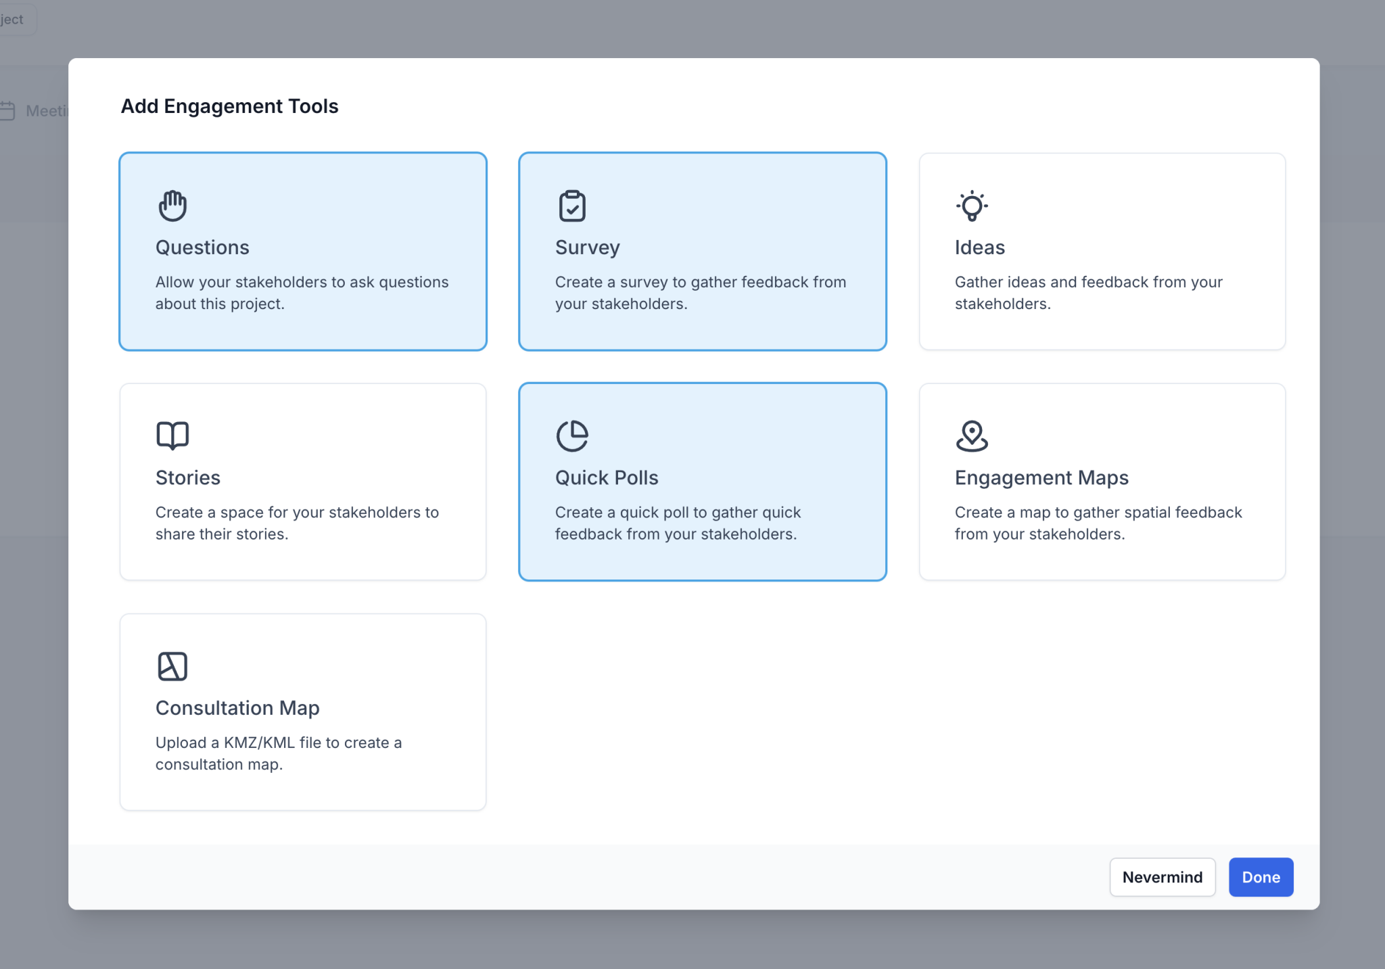Select the Engagement Maps card title

(x=1041, y=477)
